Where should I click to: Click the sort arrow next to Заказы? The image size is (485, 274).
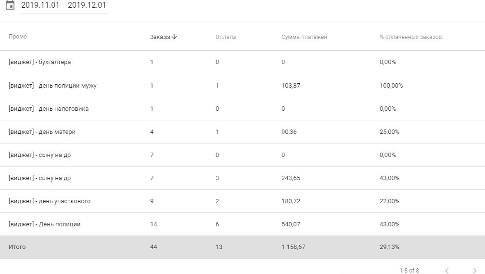tap(174, 37)
